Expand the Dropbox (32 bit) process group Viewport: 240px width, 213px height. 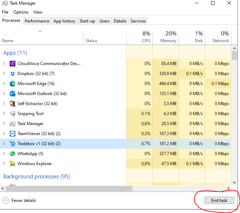[x=4, y=74]
